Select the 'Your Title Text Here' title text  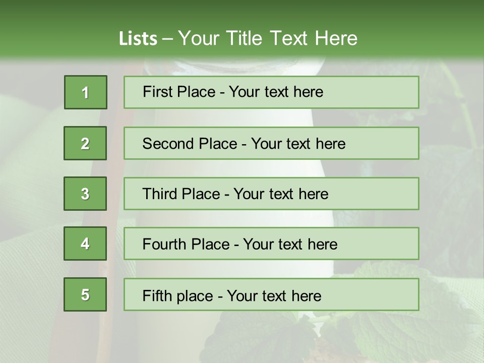click(268, 38)
